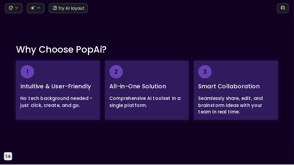
Task: Select the Why Choose PopAi? title
Action: coord(61,50)
